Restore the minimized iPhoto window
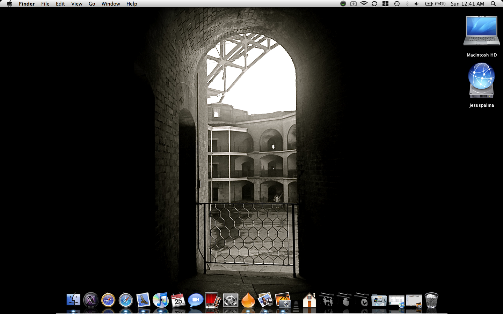 coord(414,301)
